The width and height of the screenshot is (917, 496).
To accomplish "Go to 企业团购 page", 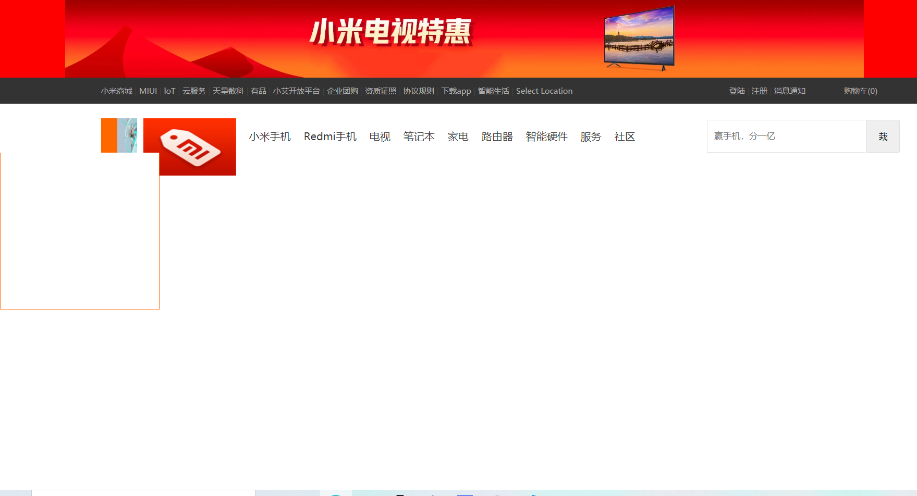I will [x=343, y=91].
